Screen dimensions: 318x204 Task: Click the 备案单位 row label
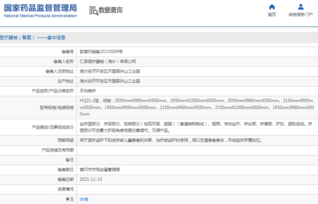pyautogui.click(x=65, y=170)
